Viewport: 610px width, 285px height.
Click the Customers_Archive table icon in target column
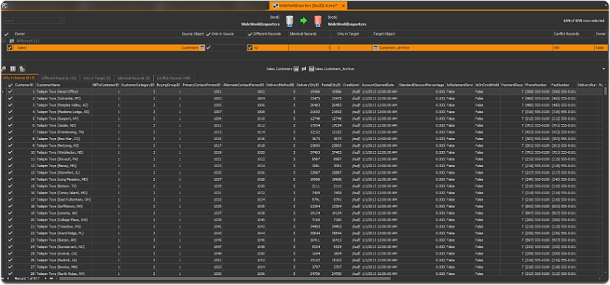(375, 47)
